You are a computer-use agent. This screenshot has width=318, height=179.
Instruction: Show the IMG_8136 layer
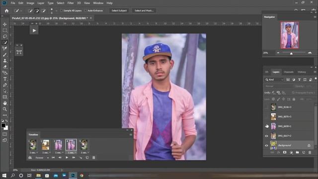(x=267, y=107)
